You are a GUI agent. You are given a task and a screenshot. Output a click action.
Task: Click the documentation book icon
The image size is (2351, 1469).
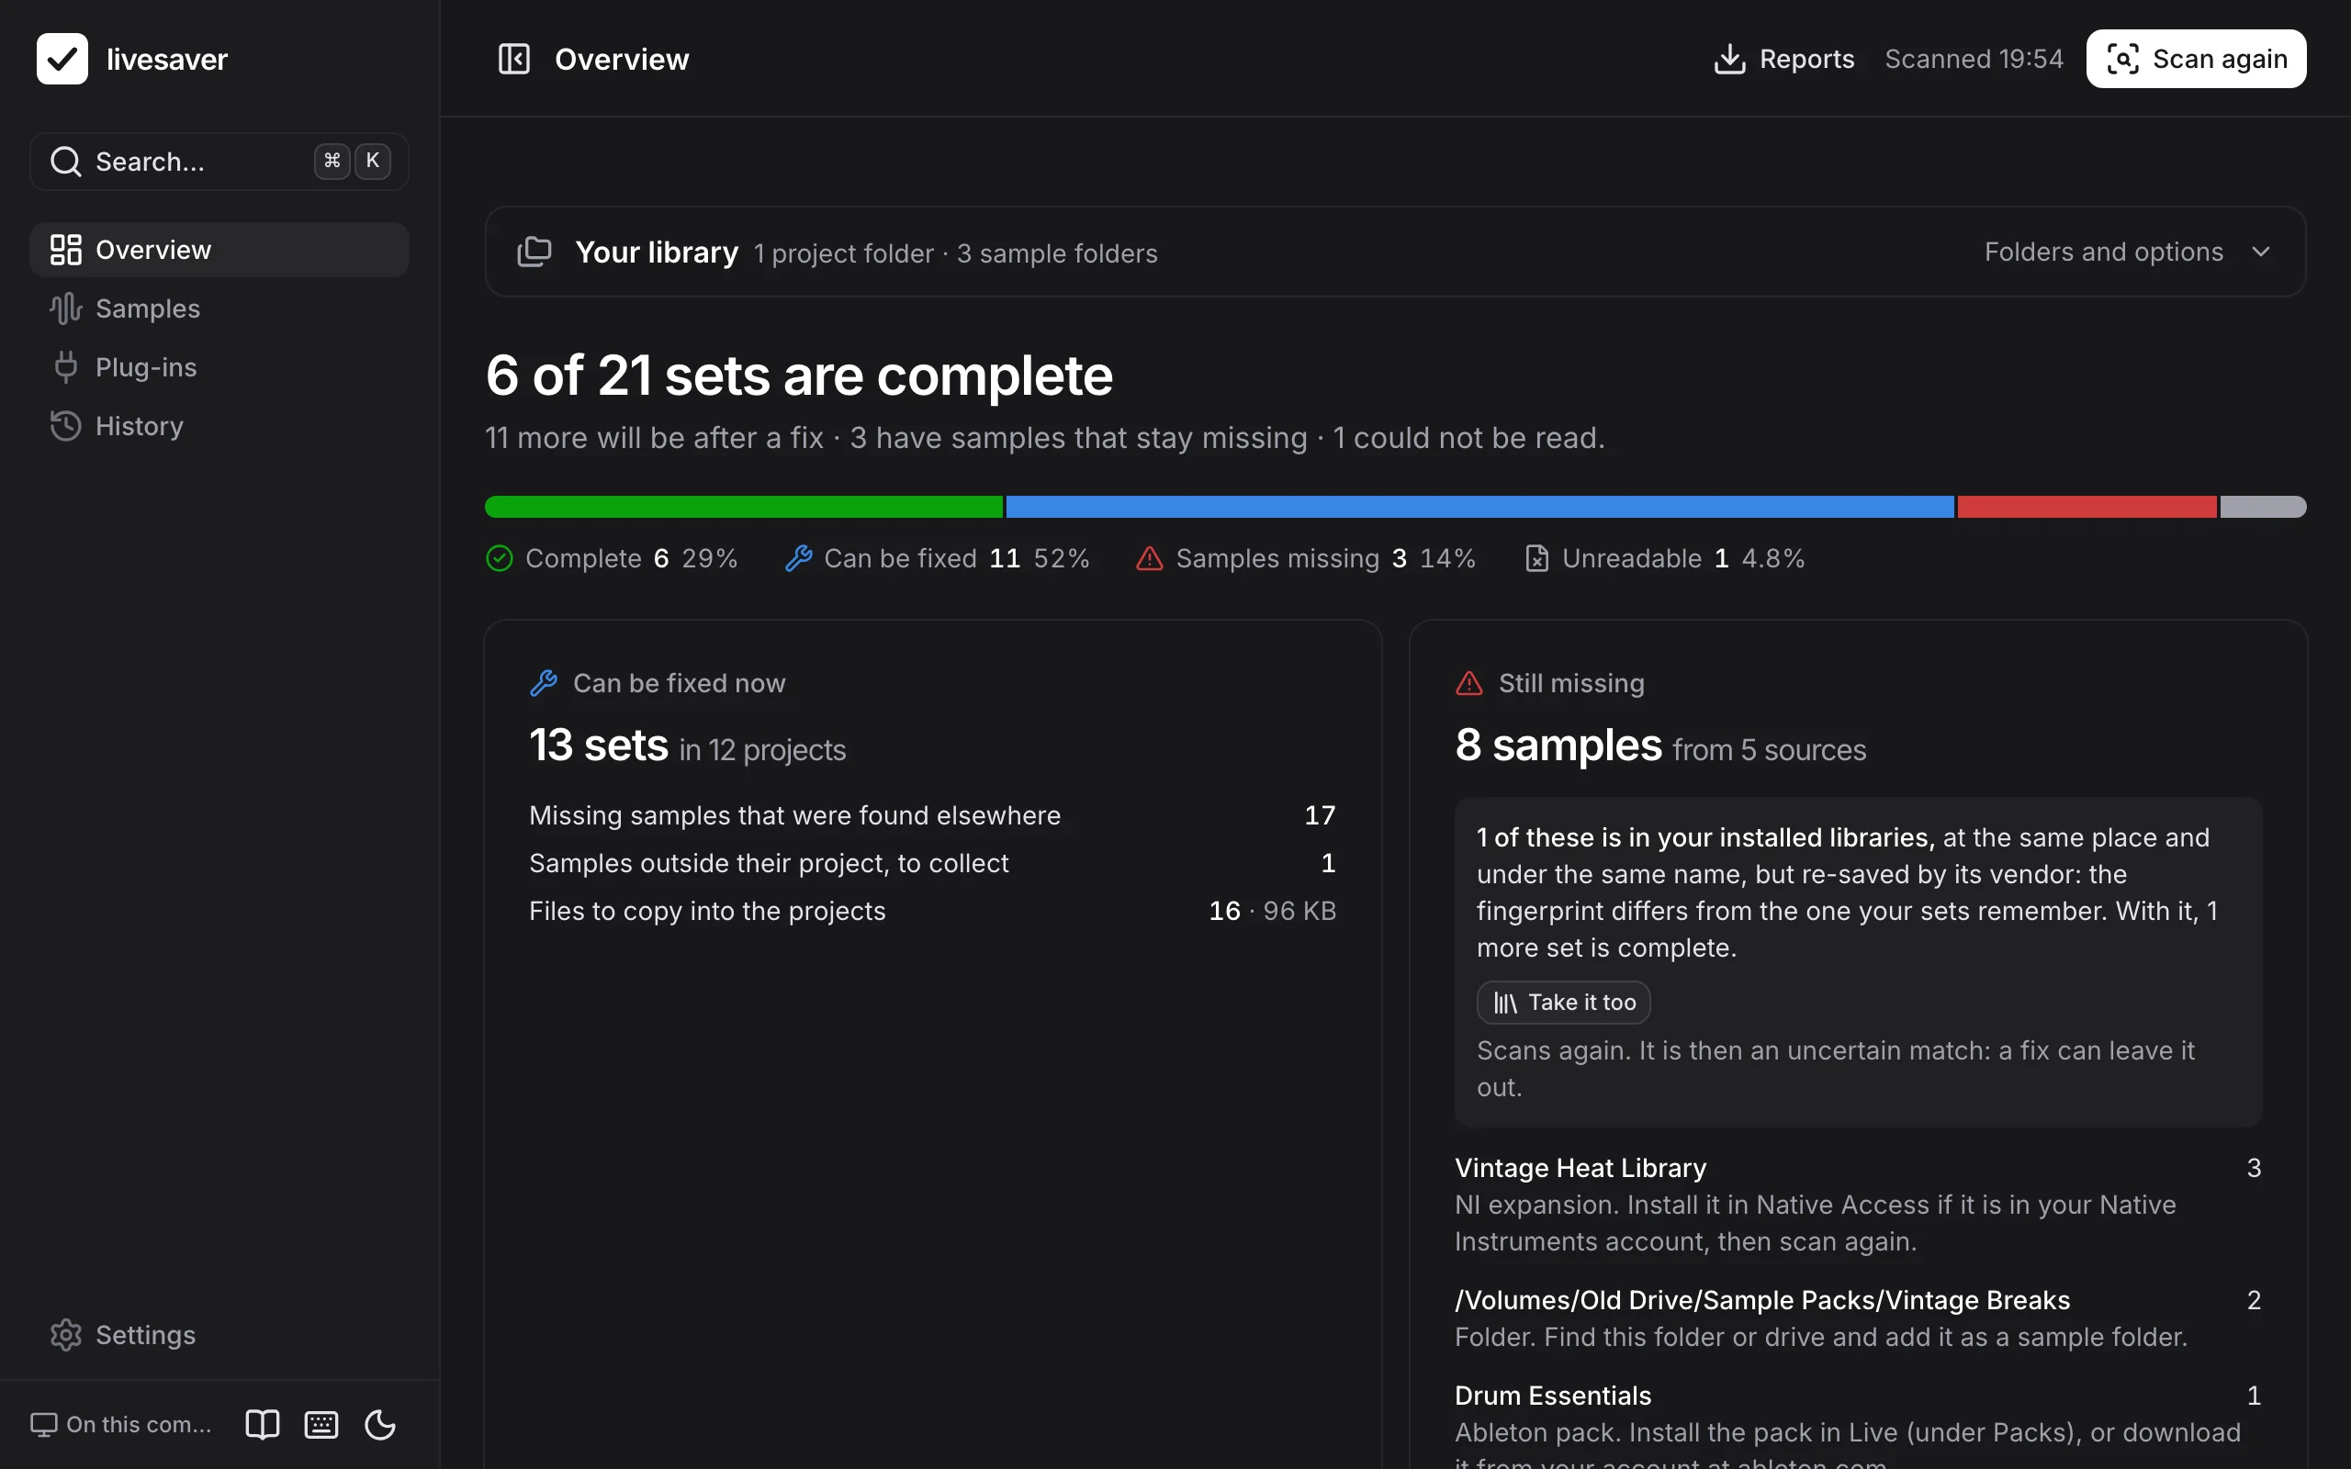click(263, 1425)
